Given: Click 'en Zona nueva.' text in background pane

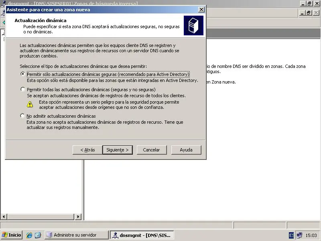Looking at the screenshot, I should tap(221, 82).
